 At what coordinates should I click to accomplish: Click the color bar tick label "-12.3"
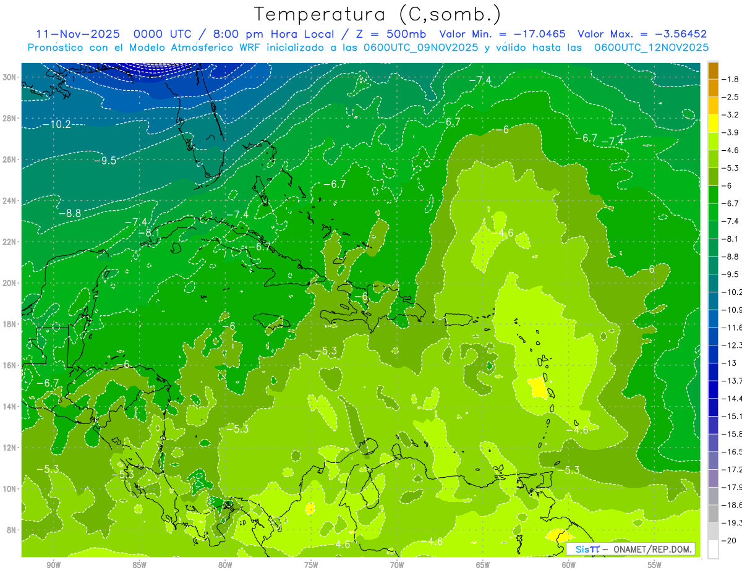(732, 345)
